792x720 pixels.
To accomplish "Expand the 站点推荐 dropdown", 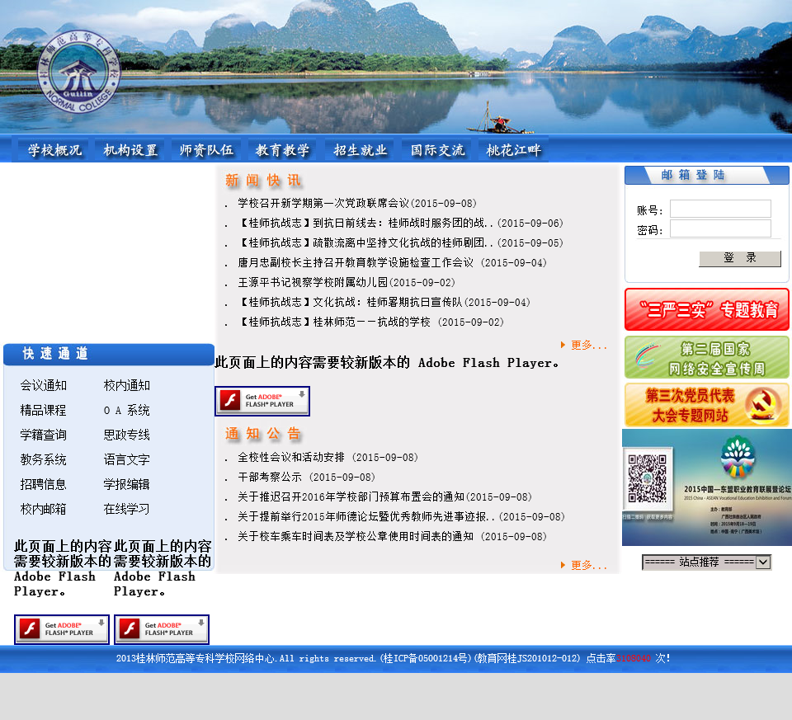I will [707, 562].
